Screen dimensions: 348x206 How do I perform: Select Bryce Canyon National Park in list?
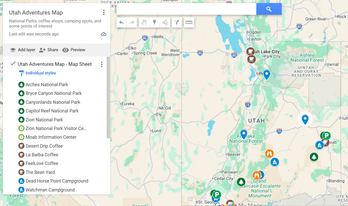[x=53, y=93]
